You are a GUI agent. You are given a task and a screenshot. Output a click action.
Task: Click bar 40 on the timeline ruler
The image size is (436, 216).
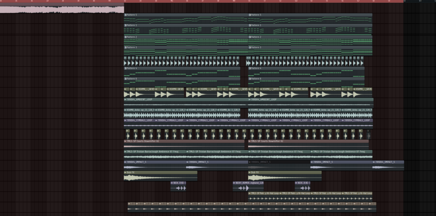pos(94,1)
